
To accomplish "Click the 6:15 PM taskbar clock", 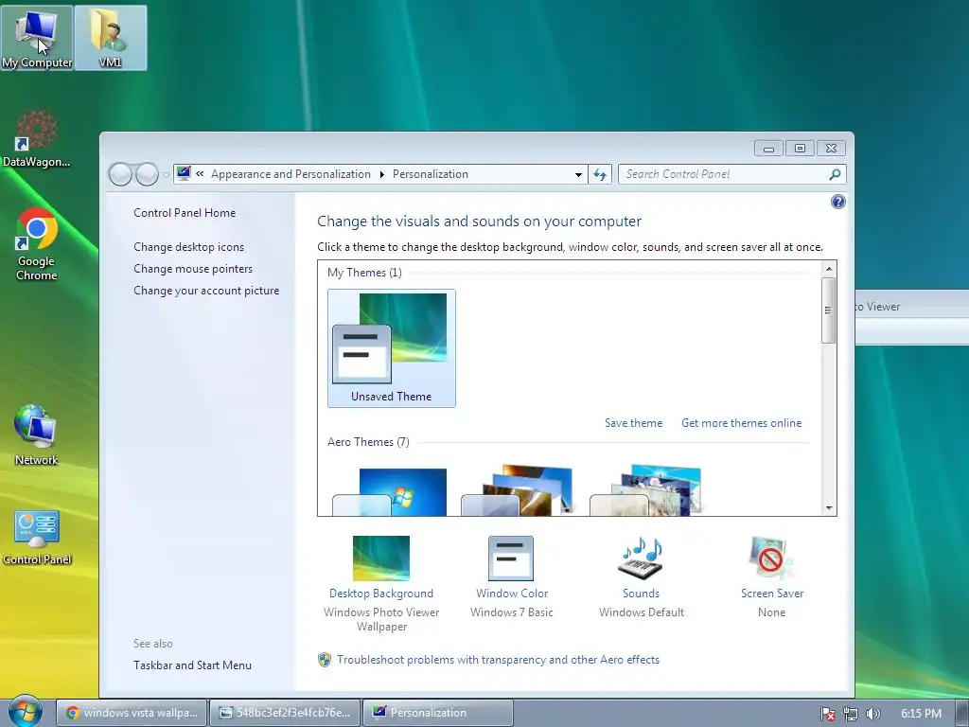I will click(921, 714).
